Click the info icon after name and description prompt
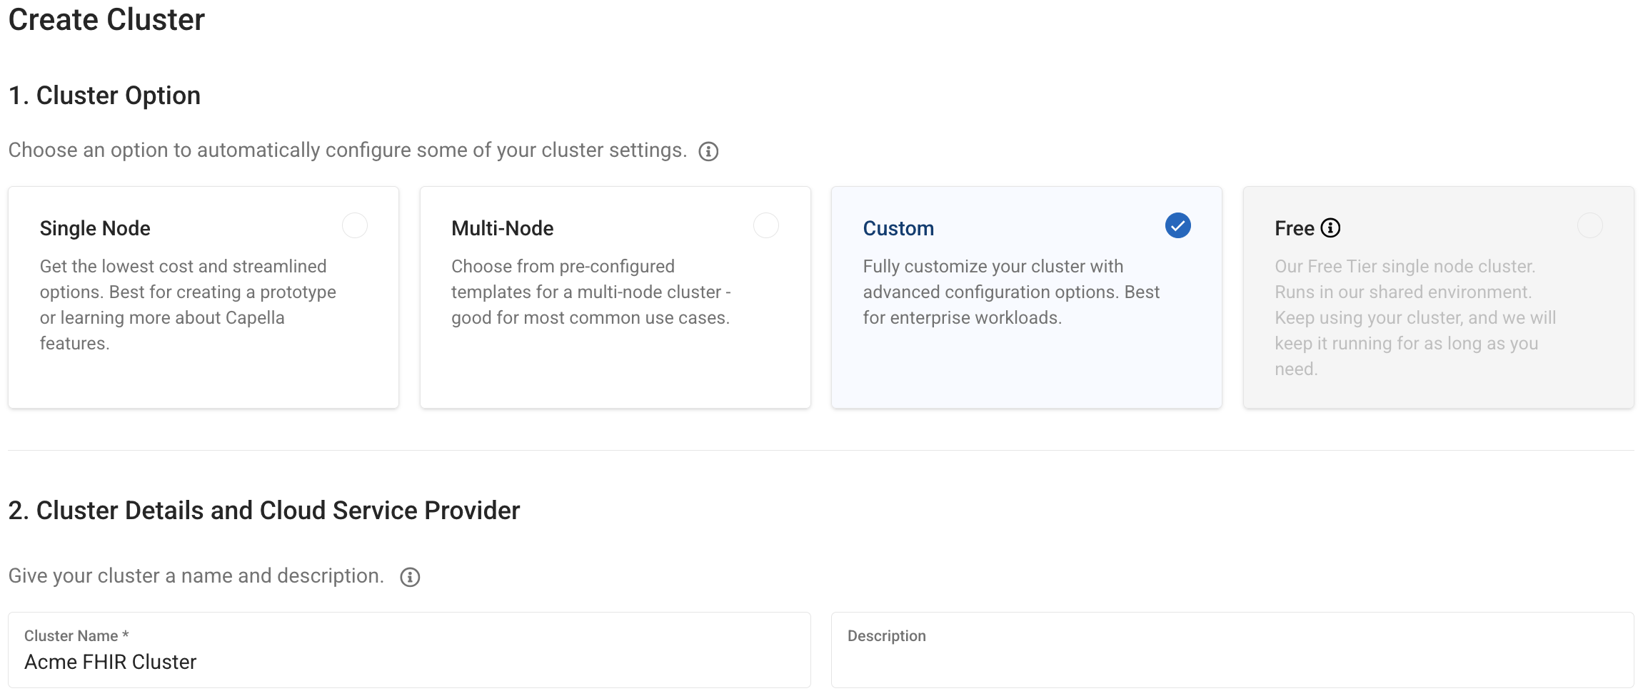This screenshot has width=1648, height=696. click(410, 576)
